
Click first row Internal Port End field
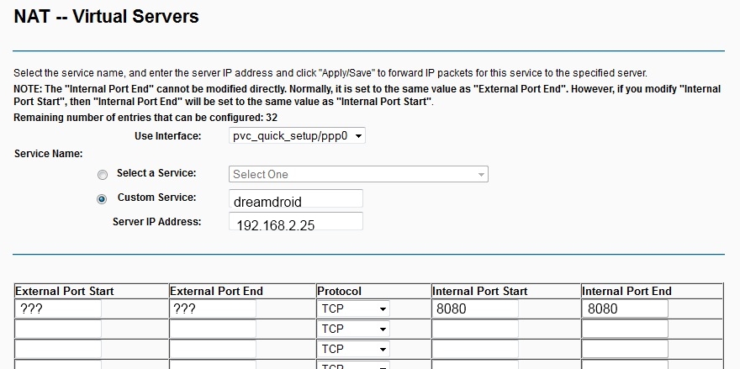[626, 308]
